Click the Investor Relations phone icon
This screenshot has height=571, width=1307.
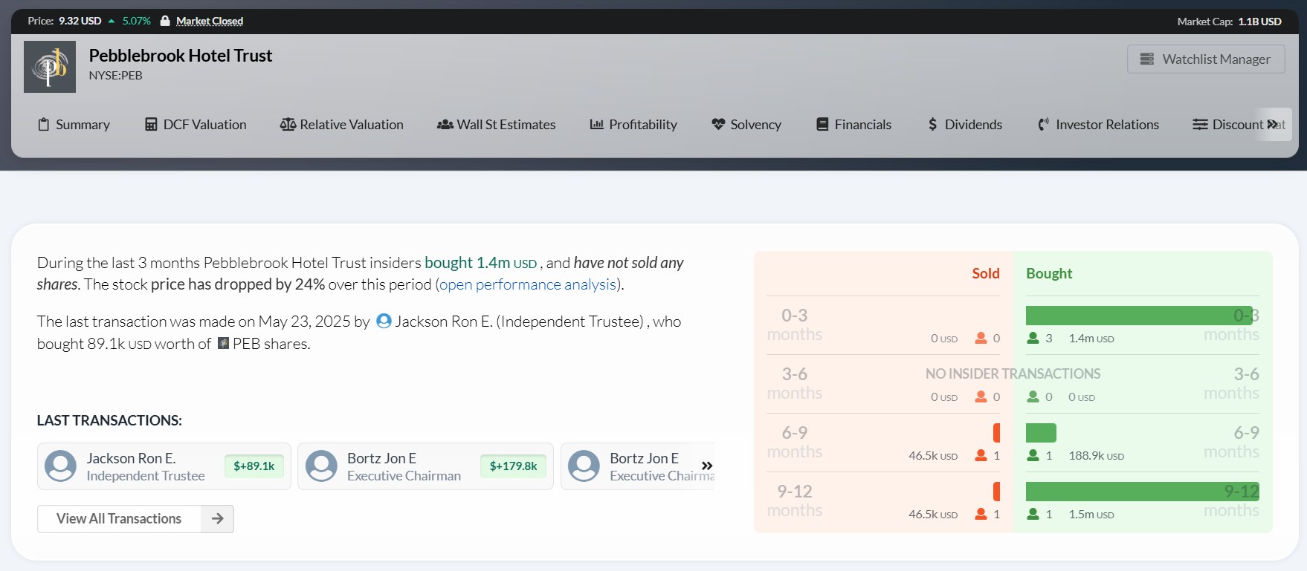click(x=1044, y=125)
